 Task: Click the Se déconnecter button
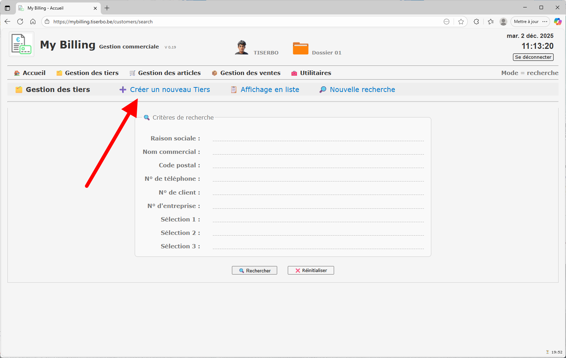point(533,57)
